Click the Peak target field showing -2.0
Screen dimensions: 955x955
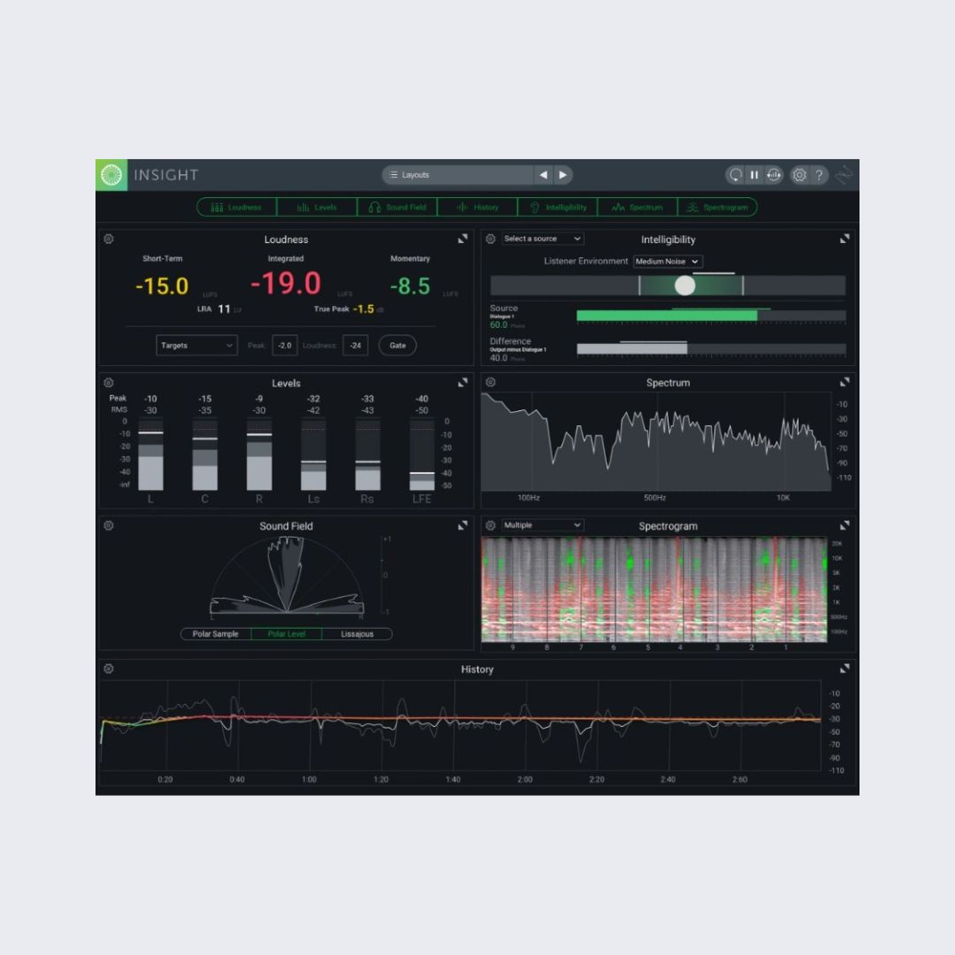tap(285, 346)
